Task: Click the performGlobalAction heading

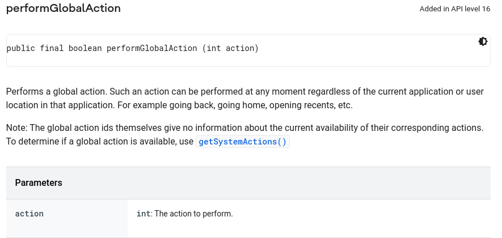Action: coord(64,8)
